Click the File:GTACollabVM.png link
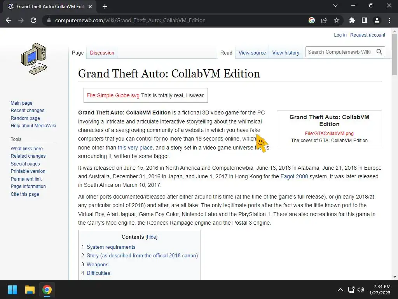398x299 pixels. (329, 133)
